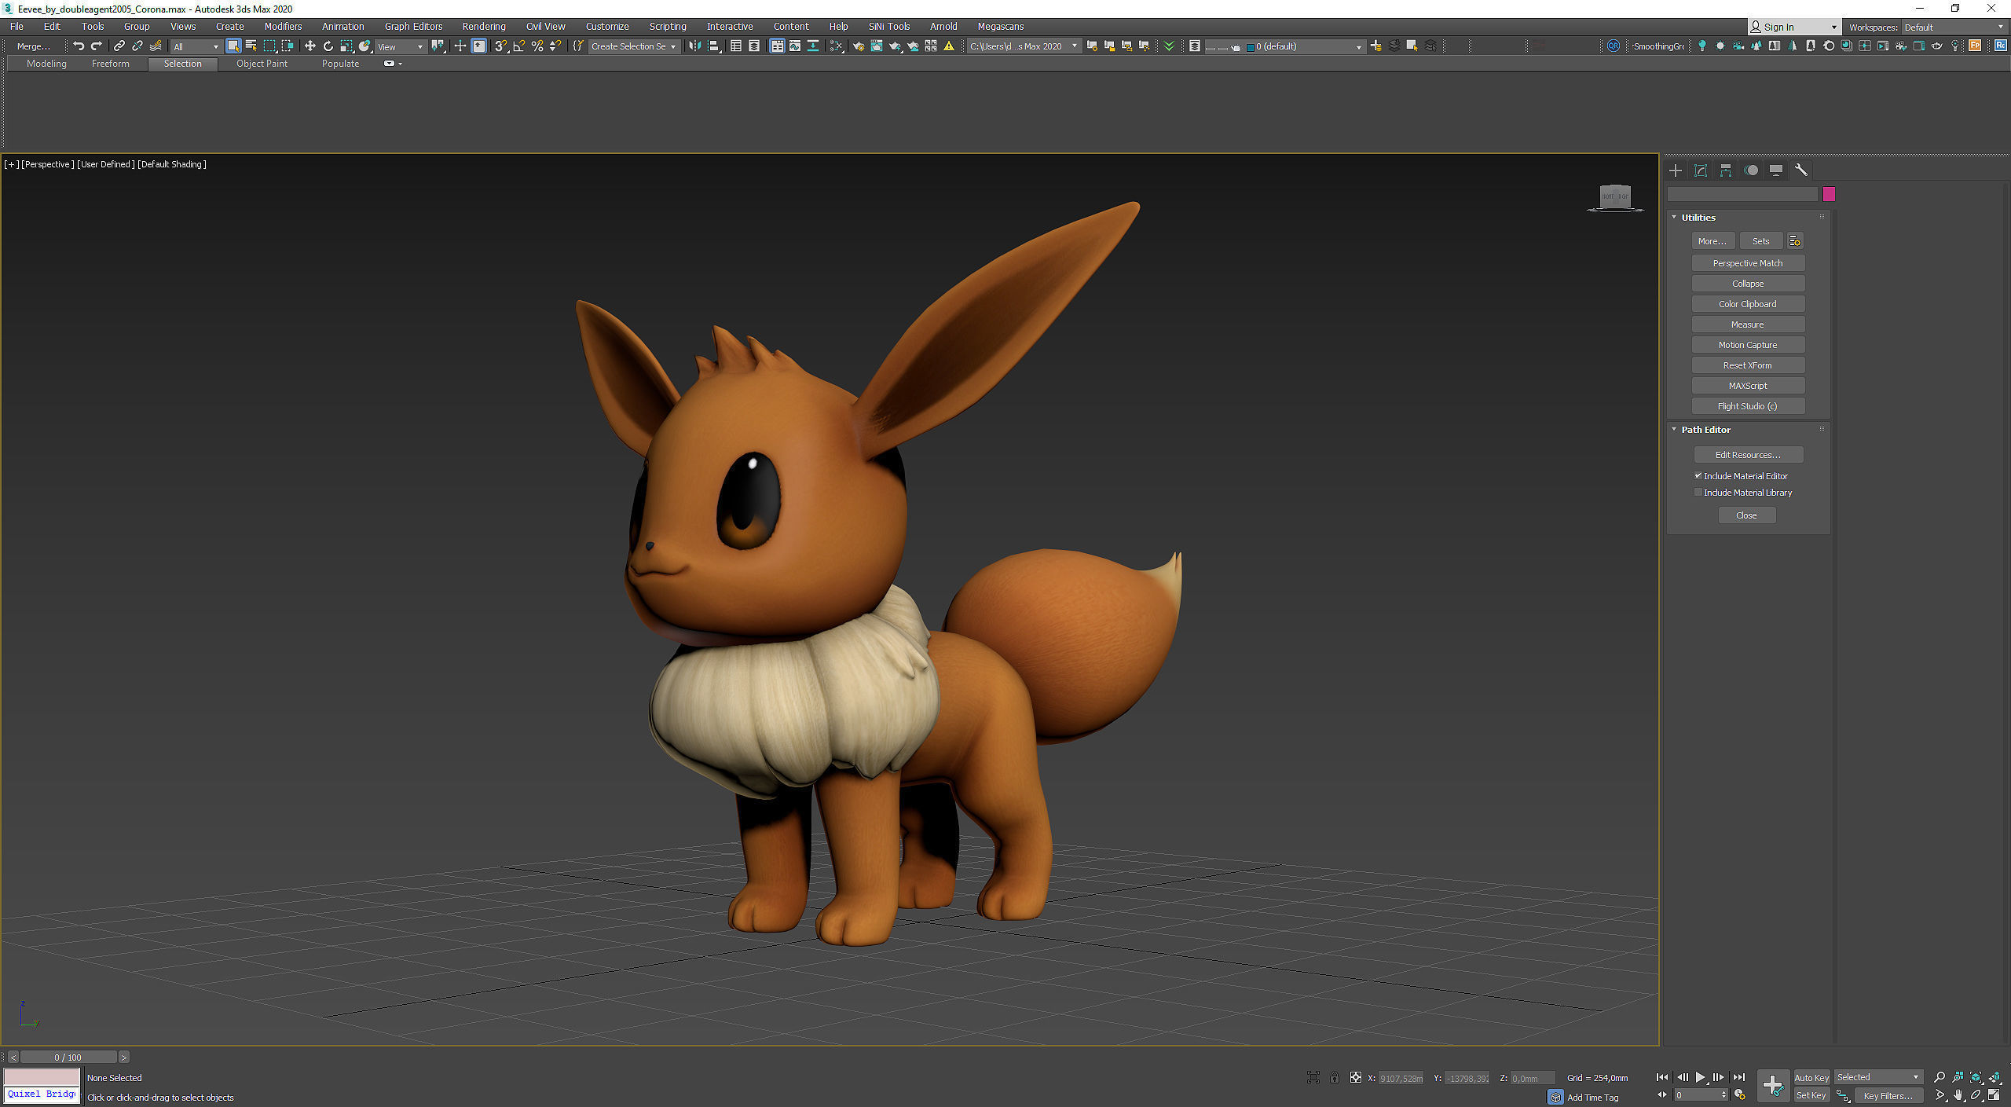
Task: Open the Motion panel tab icon
Action: pyautogui.click(x=1751, y=170)
